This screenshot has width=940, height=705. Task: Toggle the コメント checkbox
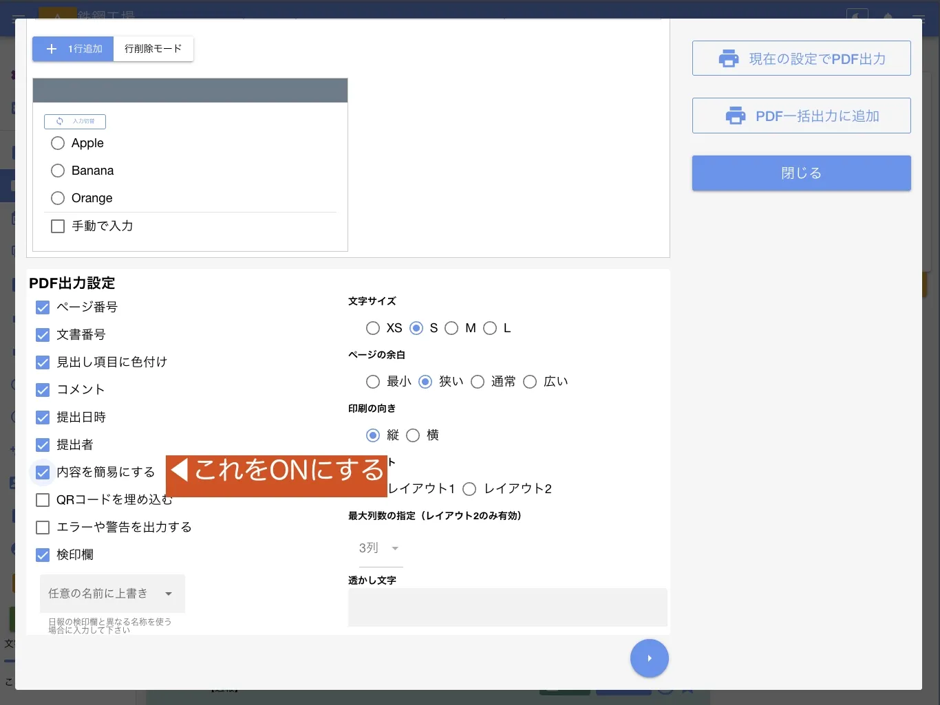point(43,390)
